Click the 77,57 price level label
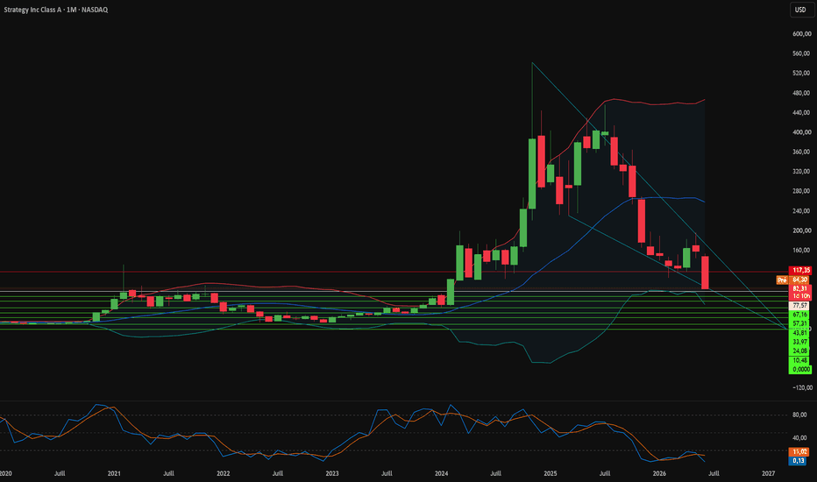Viewport: 817px width, 482px height. pyautogui.click(x=799, y=306)
